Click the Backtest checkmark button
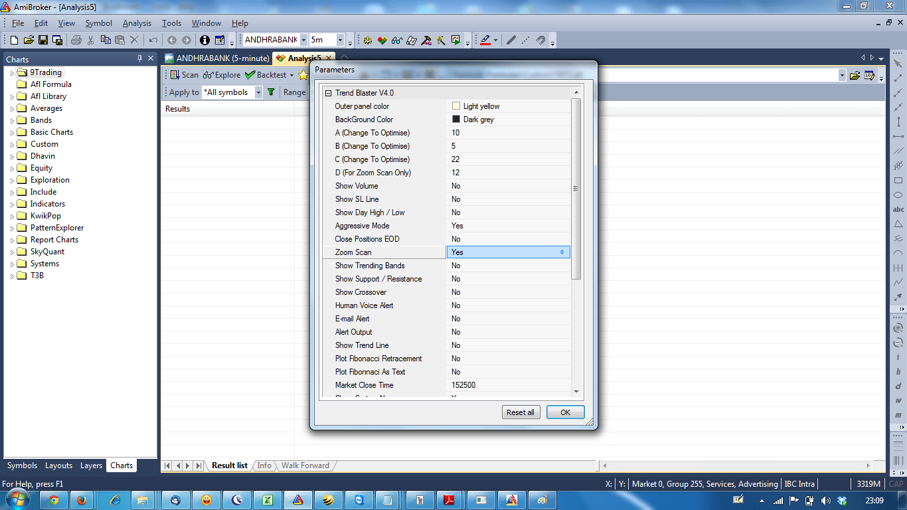Screen dimensions: 907x510 pyautogui.click(x=266, y=75)
